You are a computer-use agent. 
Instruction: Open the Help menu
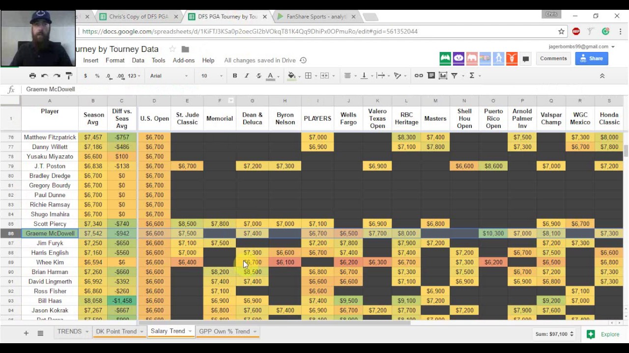click(208, 60)
